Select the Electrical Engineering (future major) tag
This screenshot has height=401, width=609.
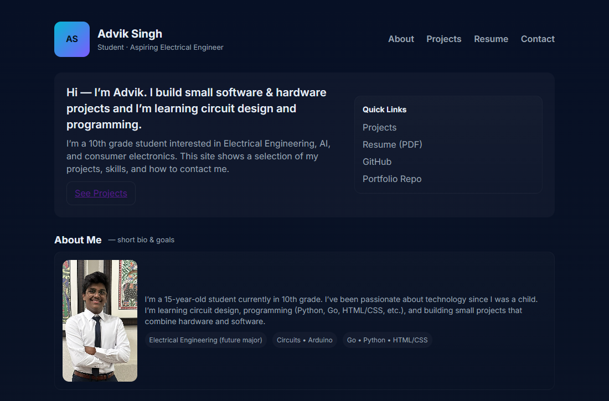tap(205, 340)
